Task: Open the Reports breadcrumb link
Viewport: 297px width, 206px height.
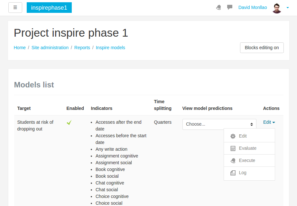Action: point(82,48)
